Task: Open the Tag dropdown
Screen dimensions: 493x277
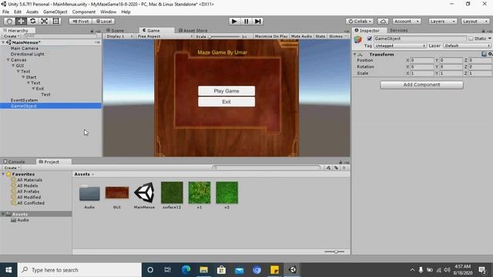Action: 400,46
